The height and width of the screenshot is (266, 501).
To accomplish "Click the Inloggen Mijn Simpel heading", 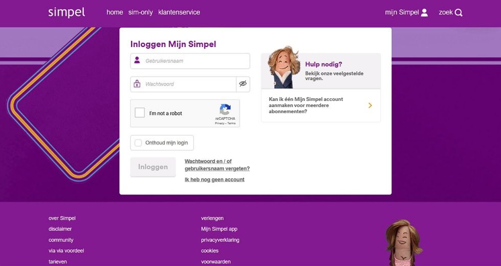I will tap(173, 44).
